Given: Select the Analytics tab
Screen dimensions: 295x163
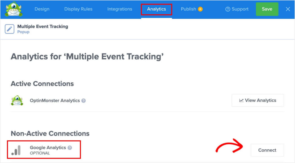Looking at the screenshot, I should click(156, 9).
